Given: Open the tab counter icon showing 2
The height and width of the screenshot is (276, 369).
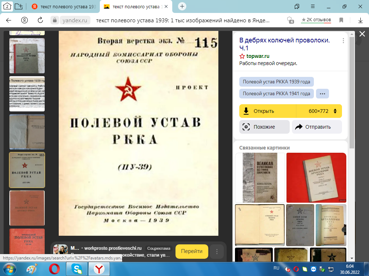Looking at the screenshot, I should (x=7, y=6).
